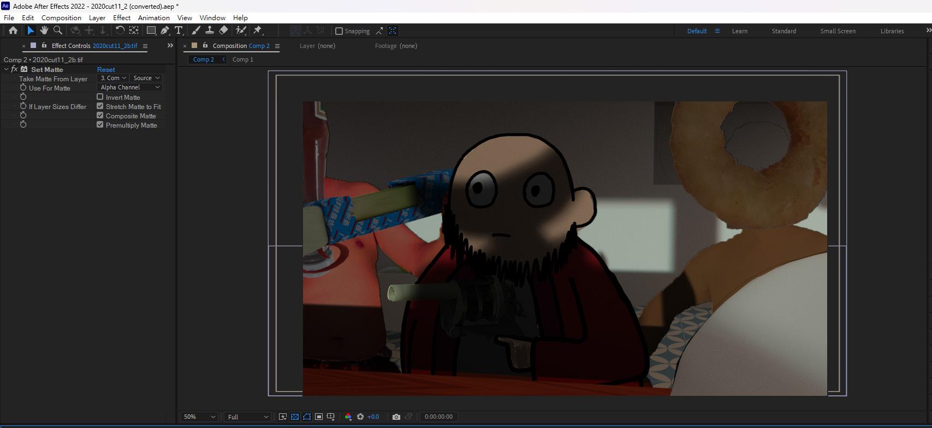Open the Composition menu
The image size is (932, 428).
pos(61,17)
